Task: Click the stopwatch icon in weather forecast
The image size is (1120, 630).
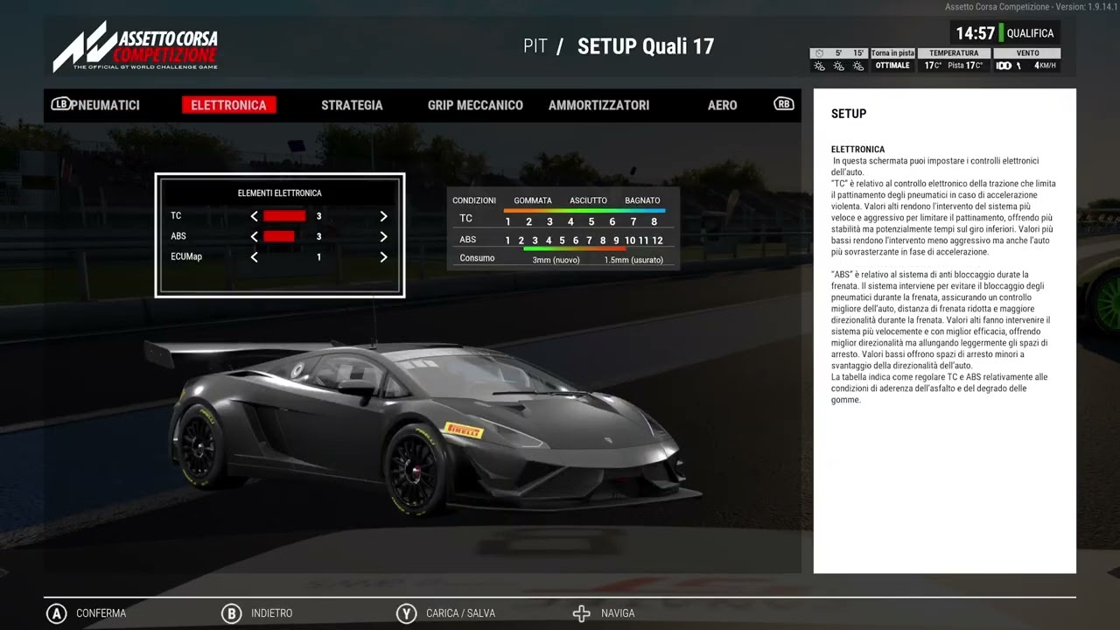Action: point(820,53)
